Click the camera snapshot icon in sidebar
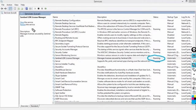 click(194, 88)
